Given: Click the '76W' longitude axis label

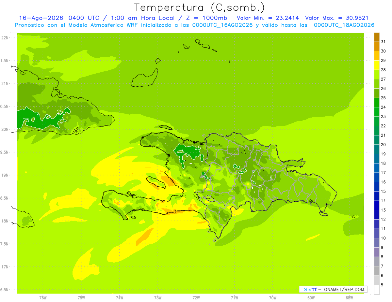Looking at the screenshot, I should (x=43, y=297).
